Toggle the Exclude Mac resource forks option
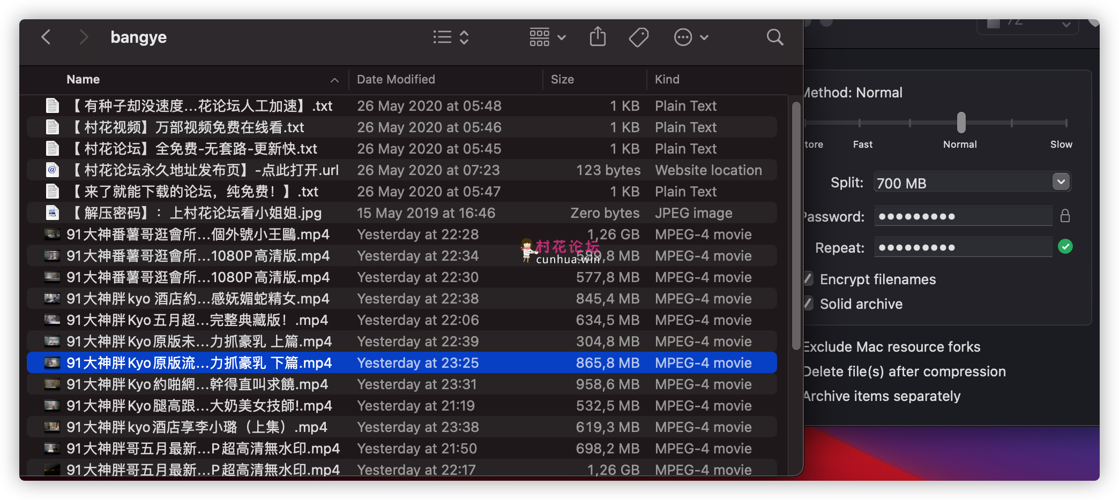 892,347
